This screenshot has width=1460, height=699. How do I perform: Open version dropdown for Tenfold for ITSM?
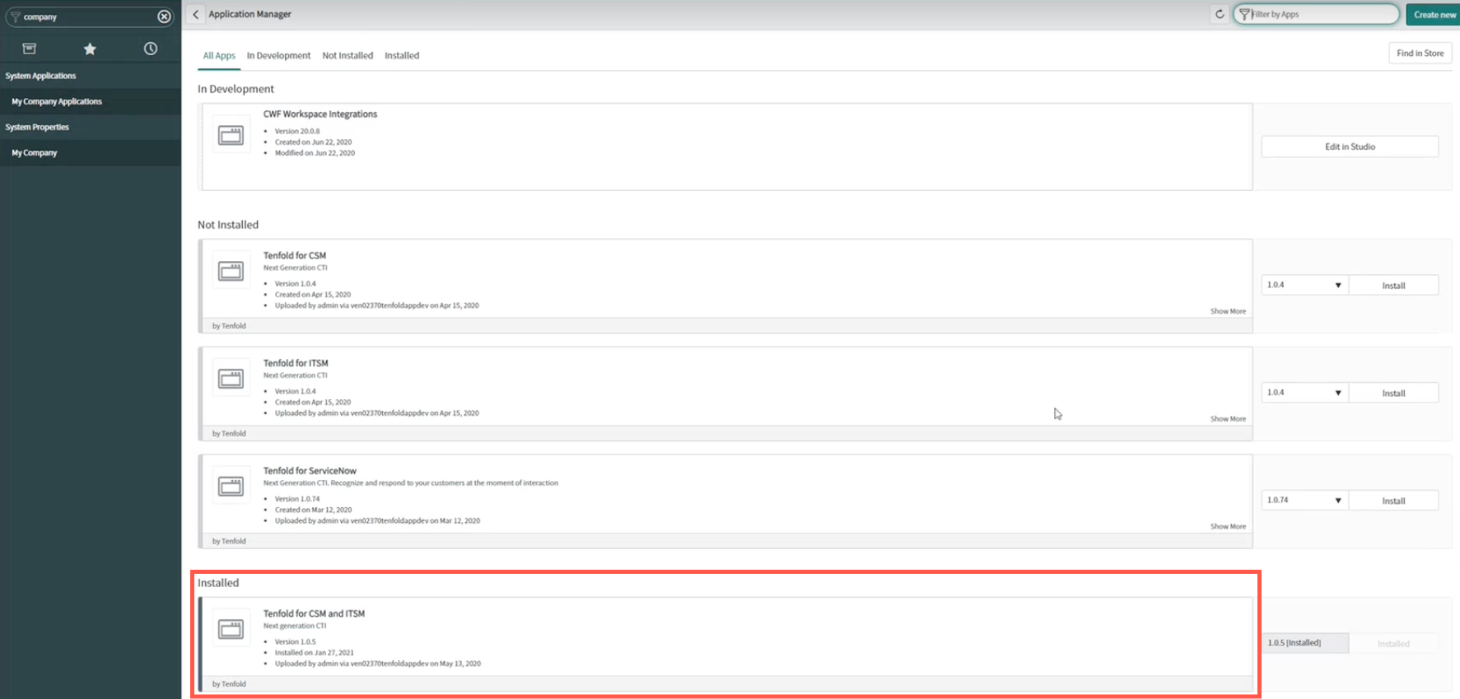click(1304, 393)
